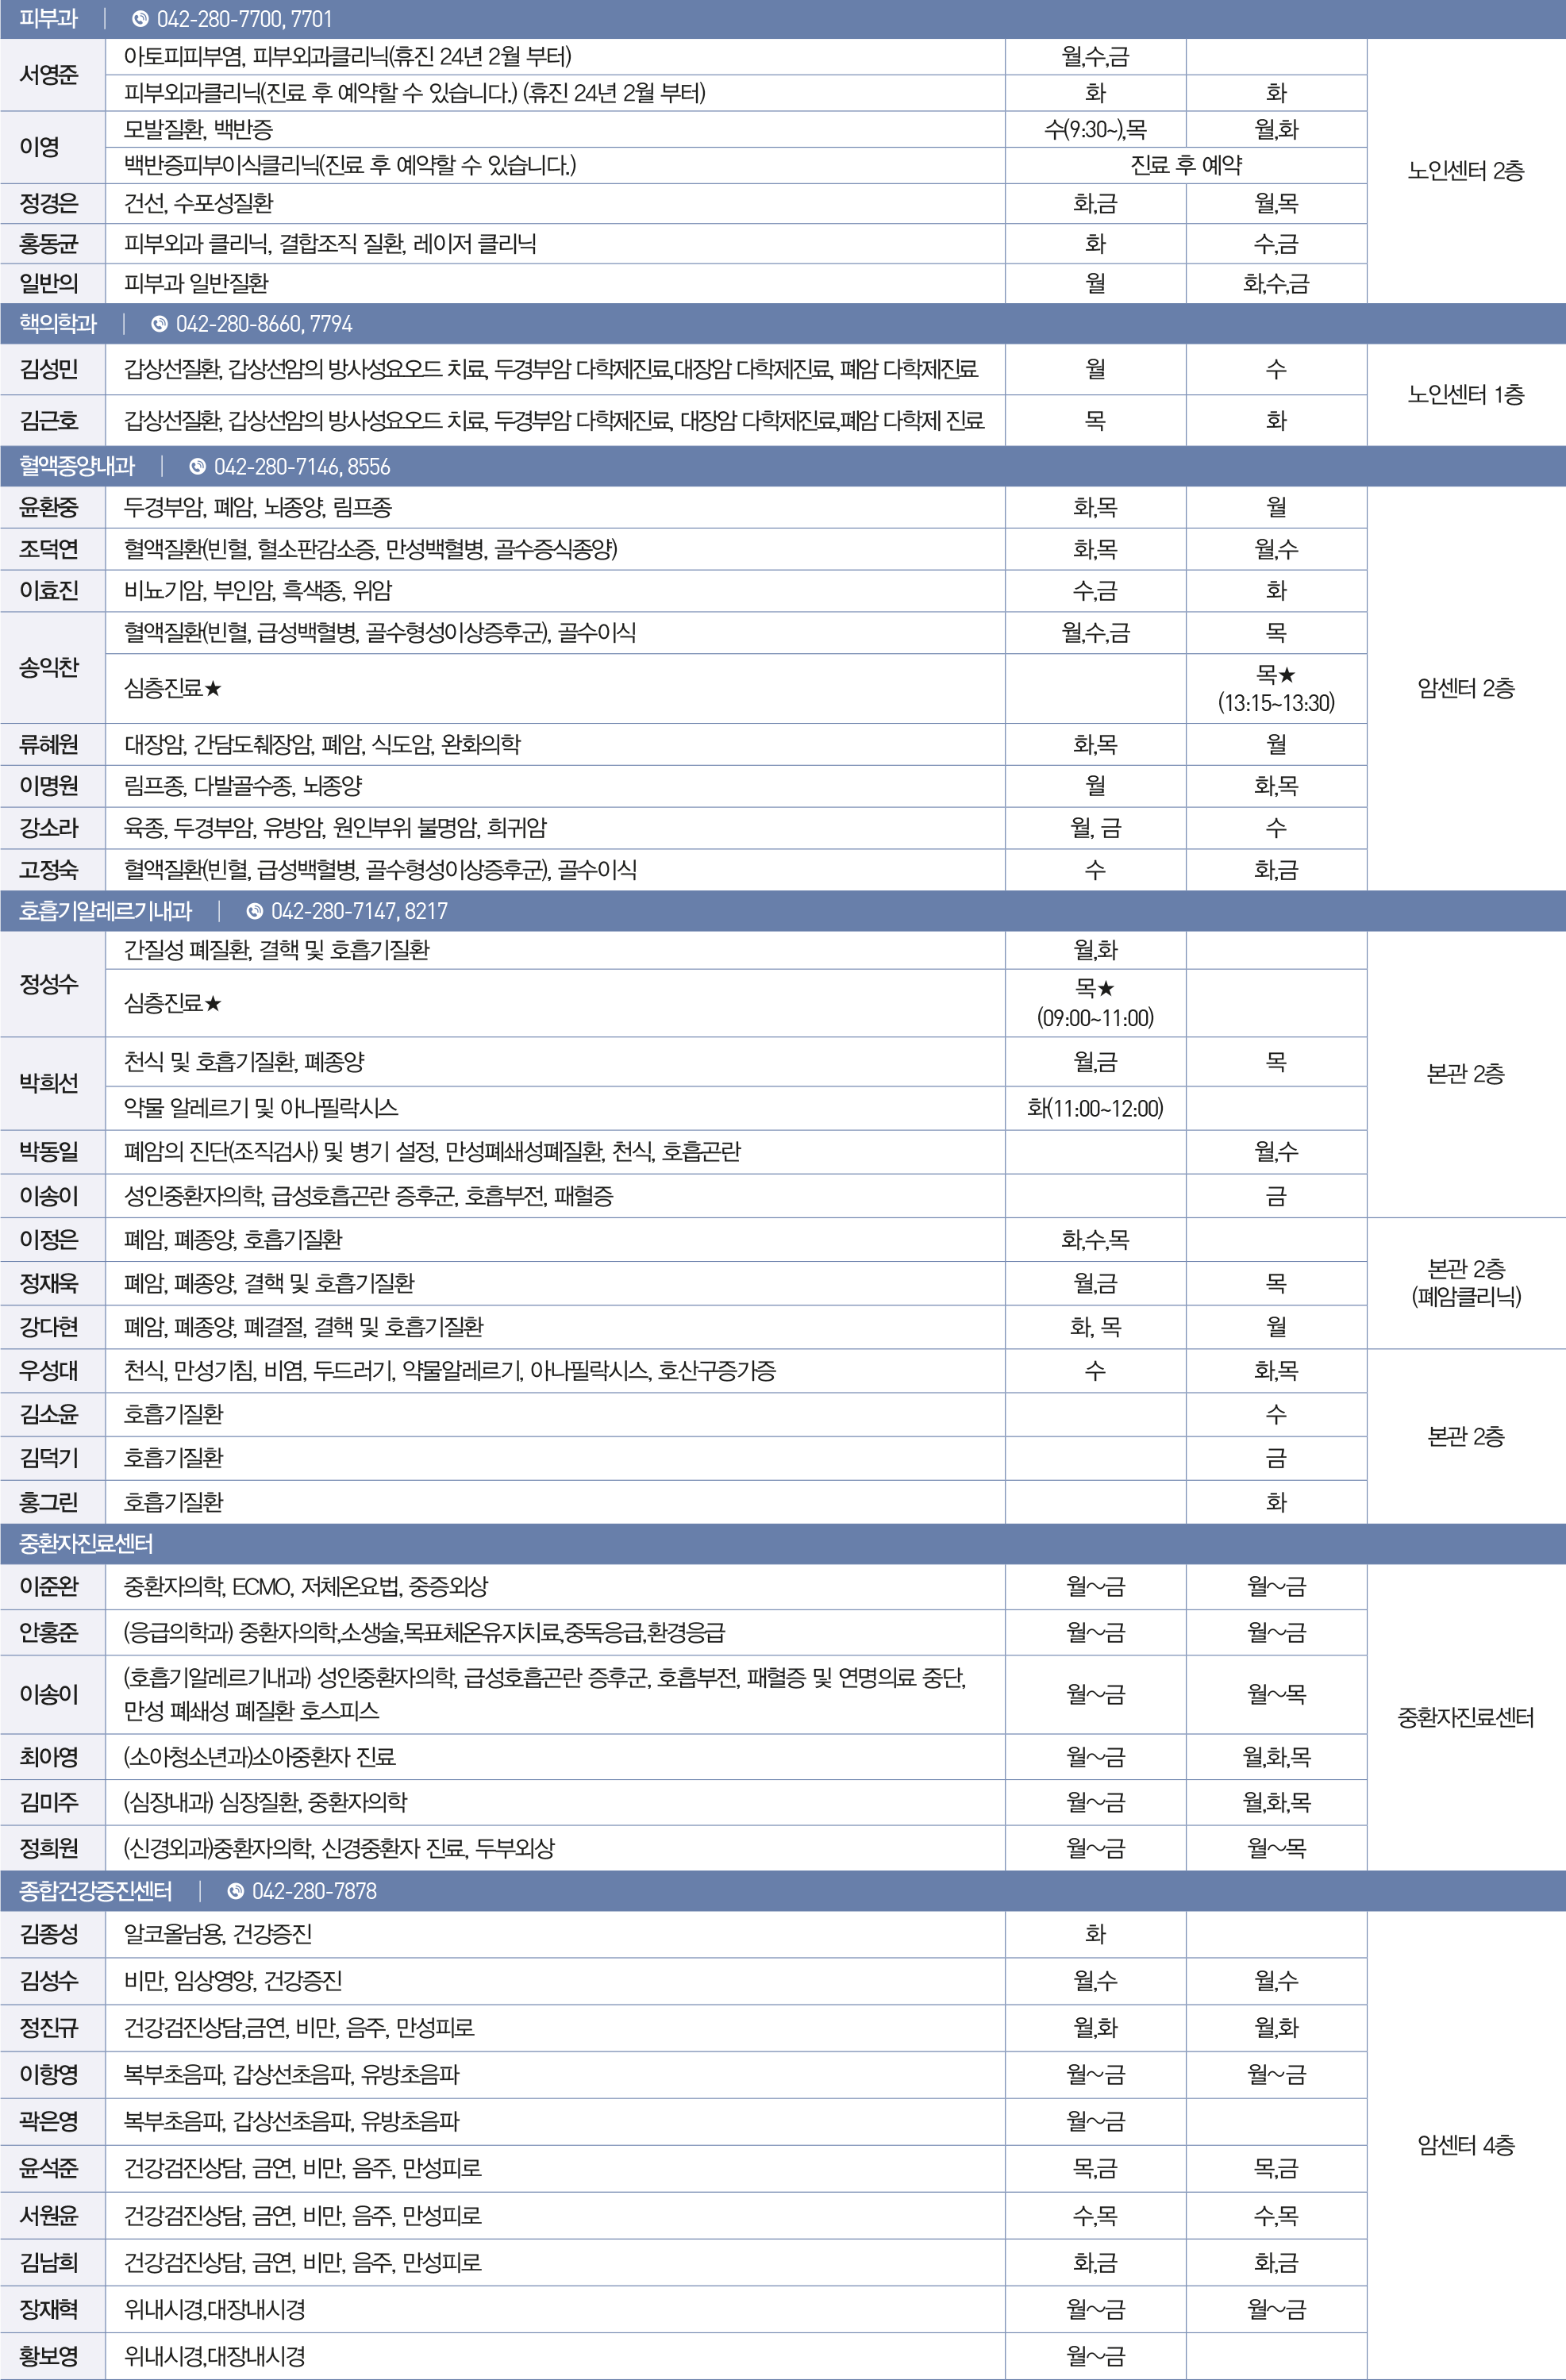1566x2380 pixels.
Task: Select doctor name 정성수
Action: point(49,984)
